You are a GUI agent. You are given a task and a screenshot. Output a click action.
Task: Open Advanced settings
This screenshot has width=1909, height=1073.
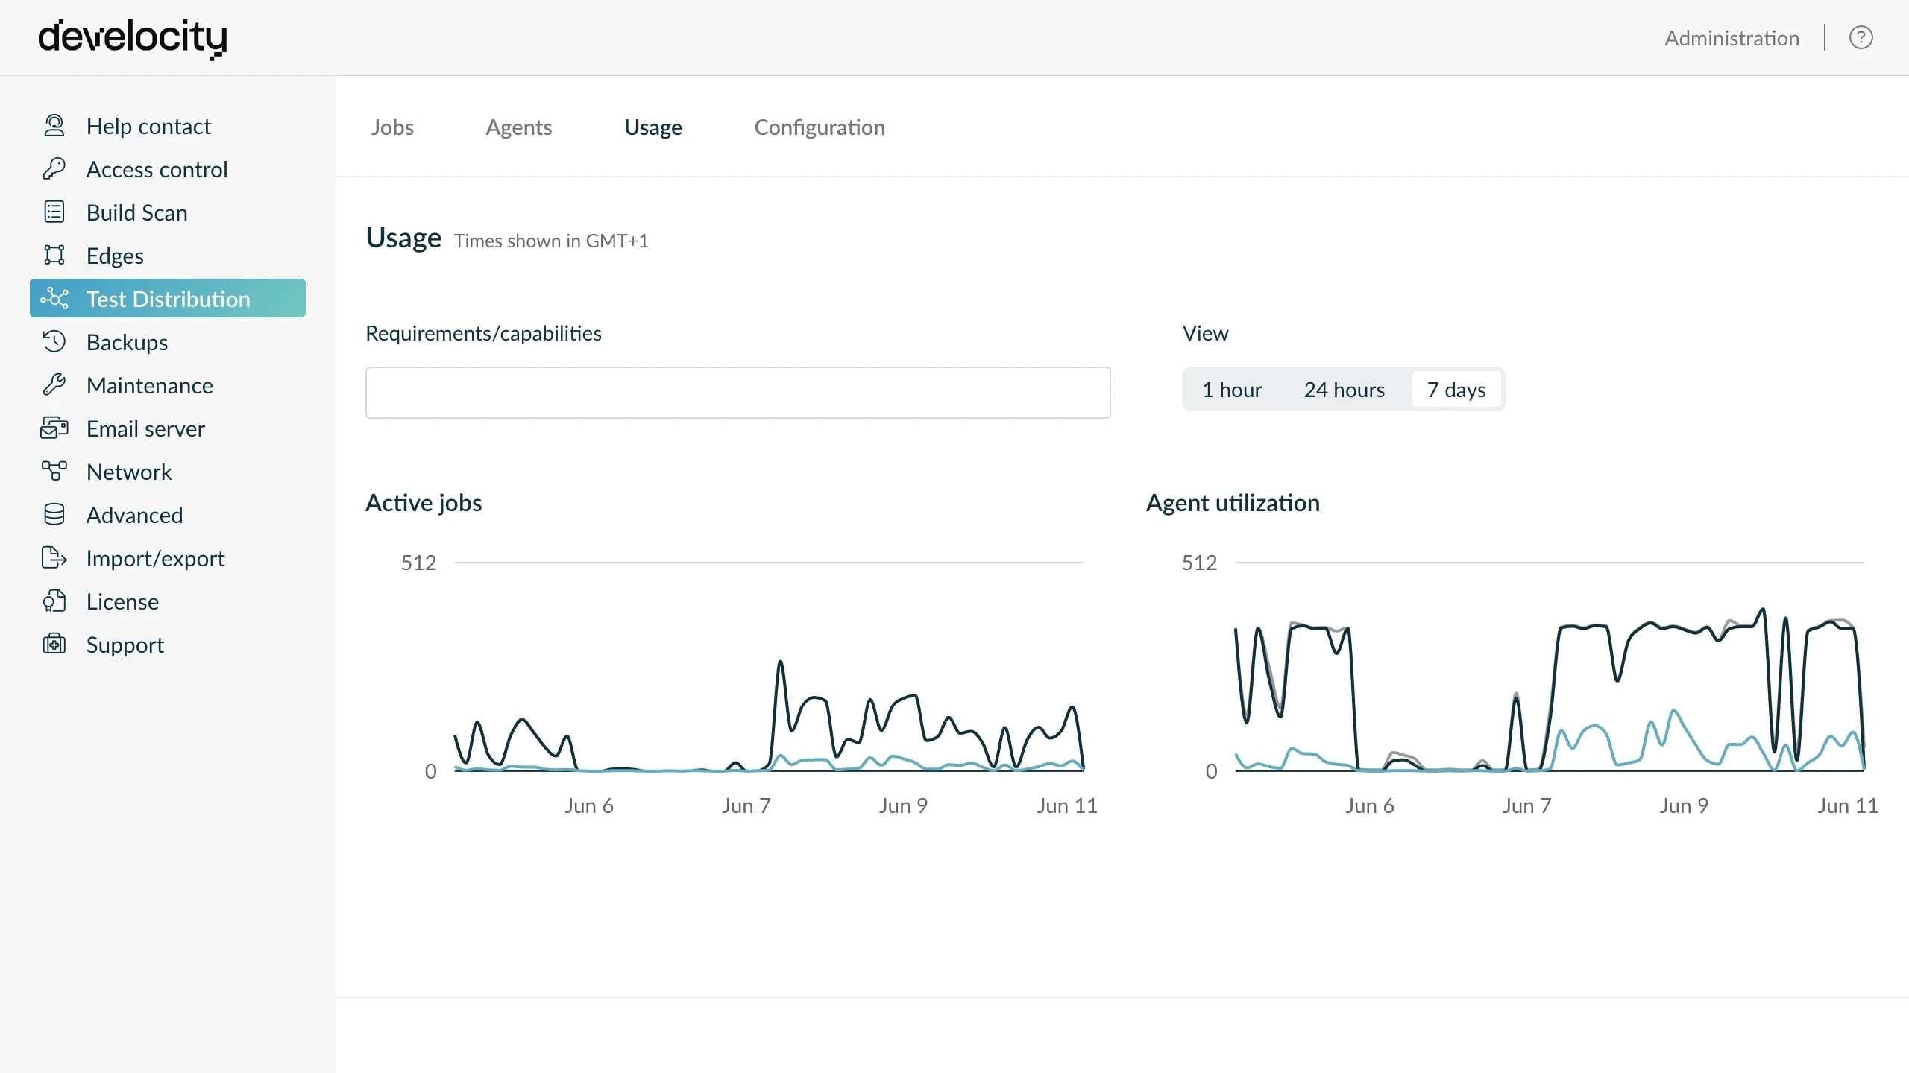coord(134,515)
